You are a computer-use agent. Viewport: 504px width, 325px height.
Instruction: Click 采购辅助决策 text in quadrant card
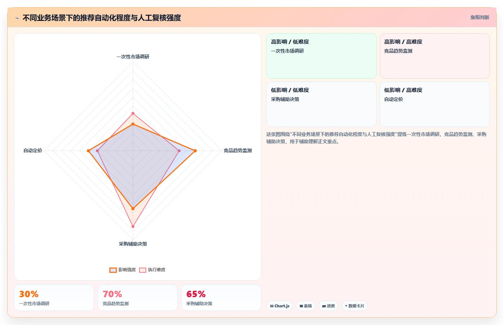pyautogui.click(x=285, y=99)
